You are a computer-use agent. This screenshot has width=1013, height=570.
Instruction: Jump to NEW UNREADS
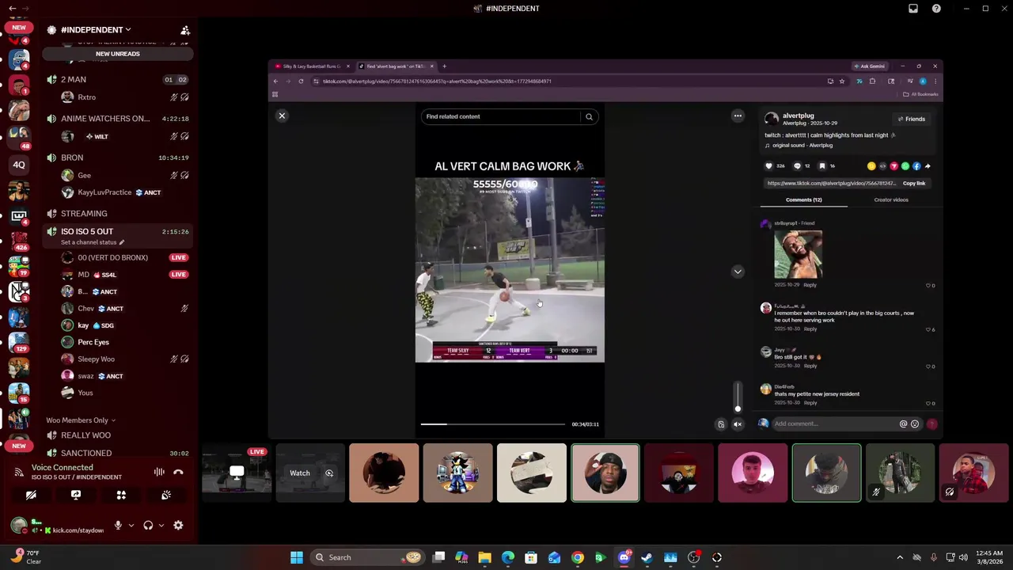[118, 54]
